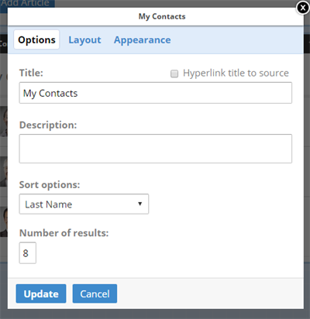
Task: Open the Layout tab
Action: [84, 40]
